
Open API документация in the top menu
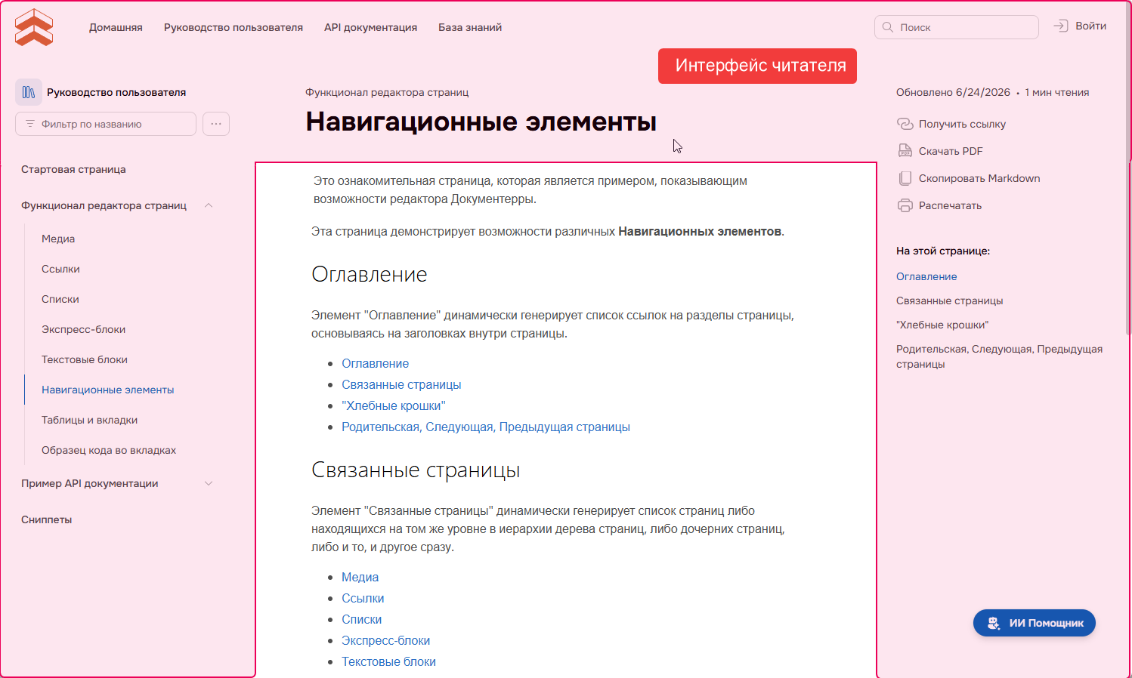370,27
